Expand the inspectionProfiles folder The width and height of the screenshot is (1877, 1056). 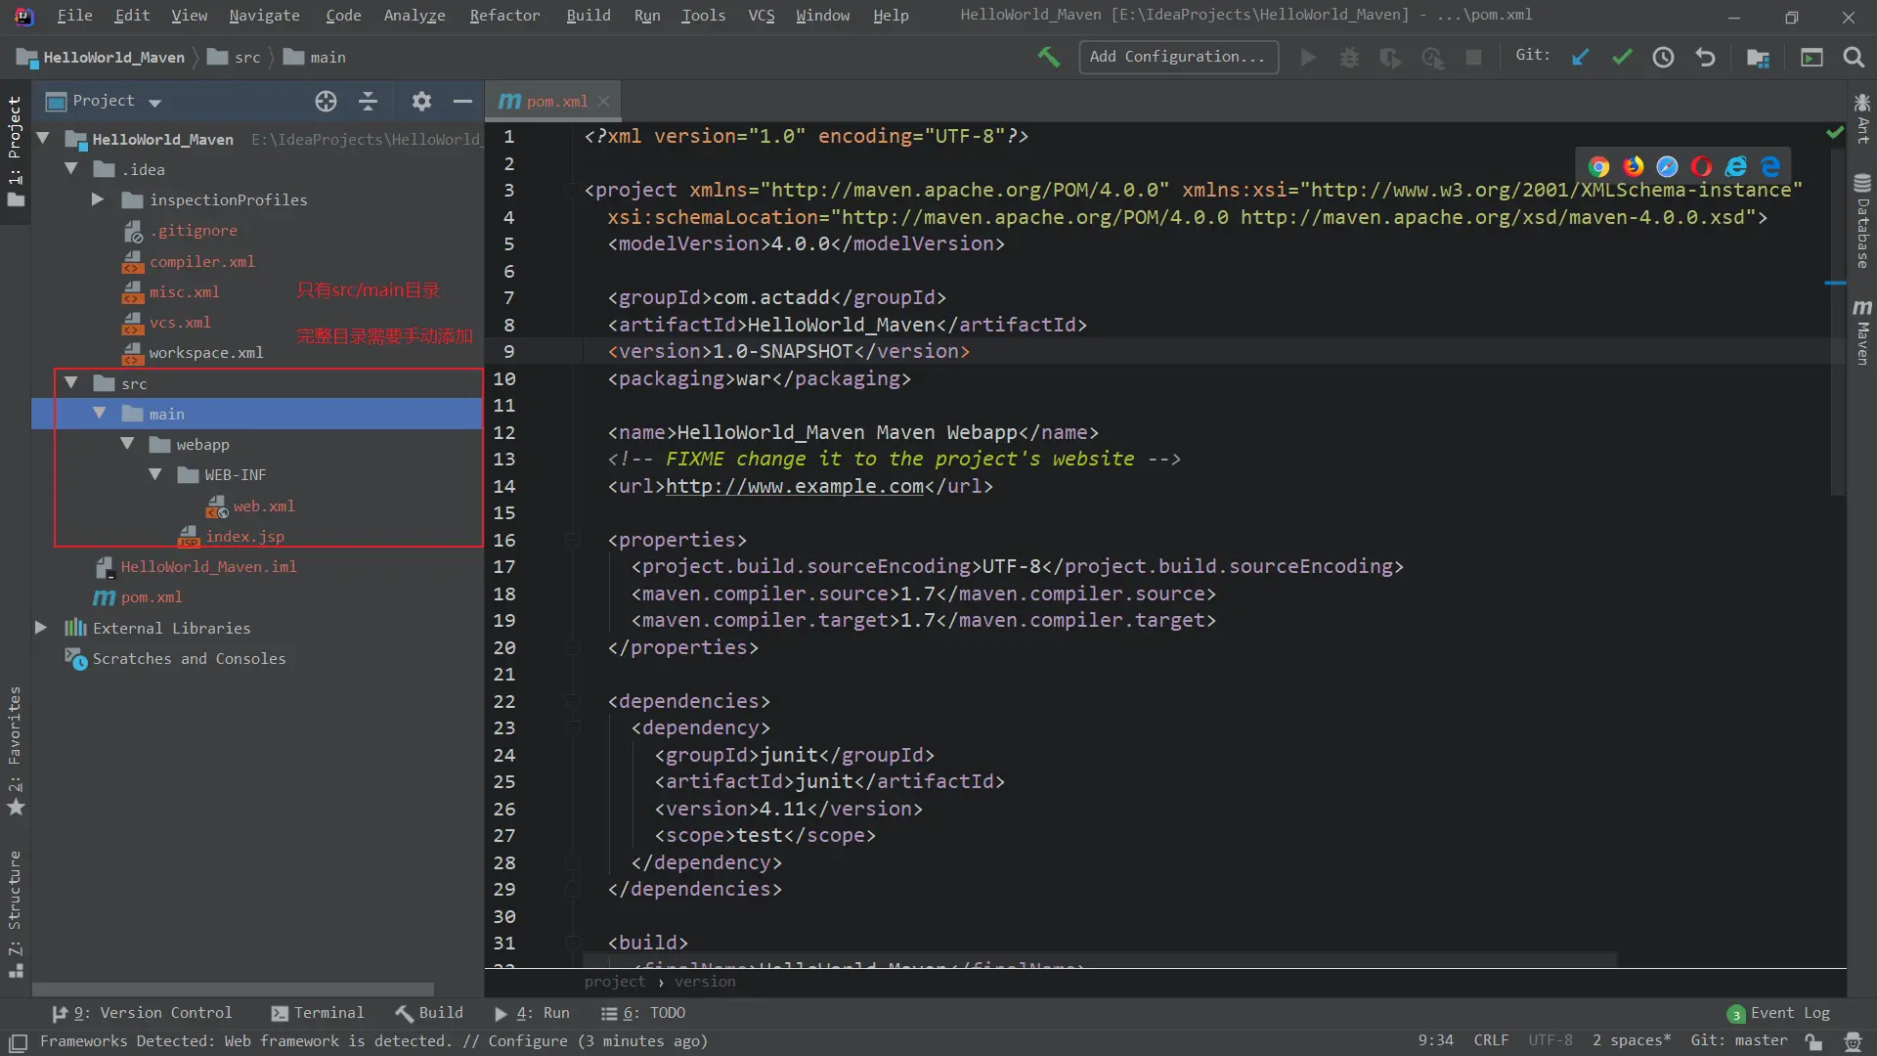click(98, 199)
